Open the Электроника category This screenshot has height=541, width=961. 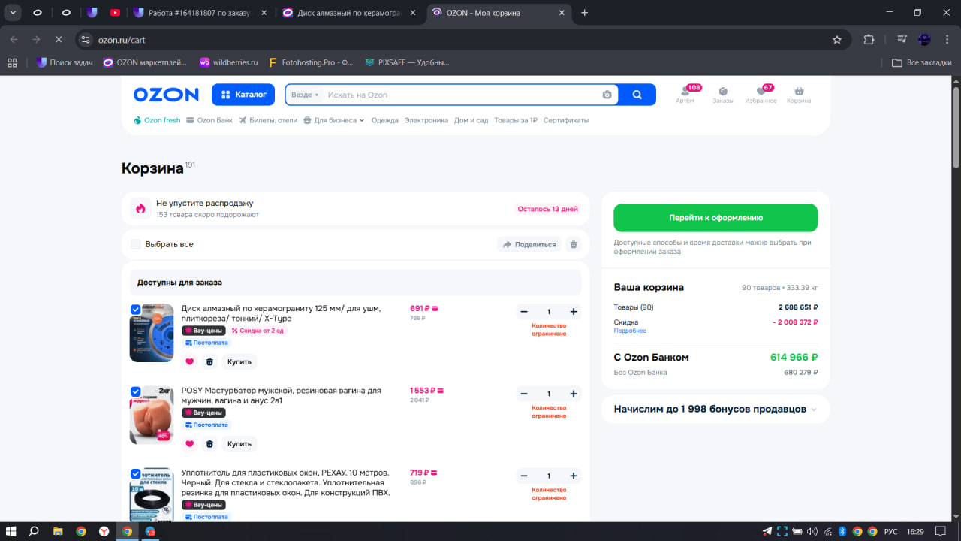point(426,120)
